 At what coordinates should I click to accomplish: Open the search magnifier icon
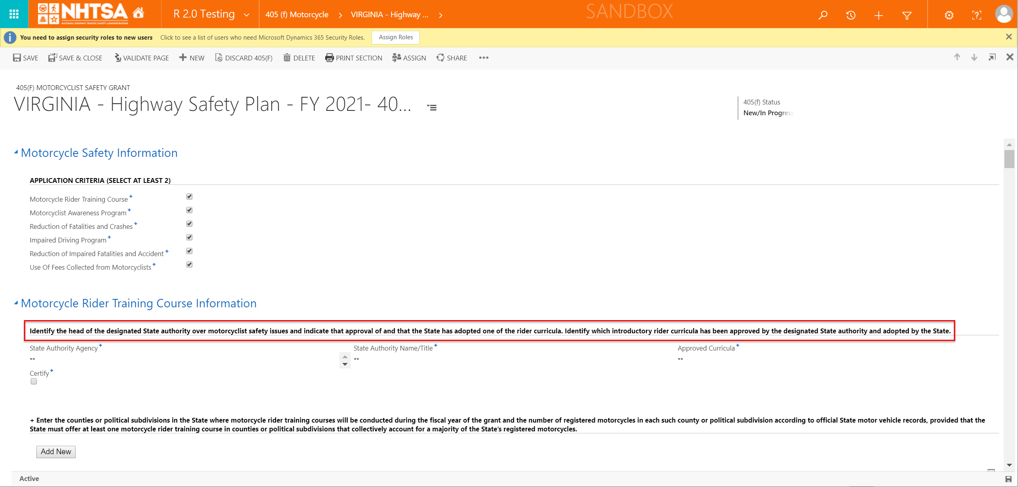point(822,15)
